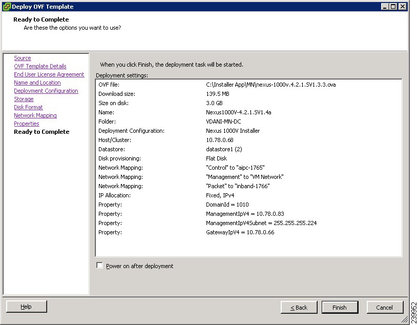Go to the Storage step
The height and width of the screenshot is (325, 418).
click(24, 99)
